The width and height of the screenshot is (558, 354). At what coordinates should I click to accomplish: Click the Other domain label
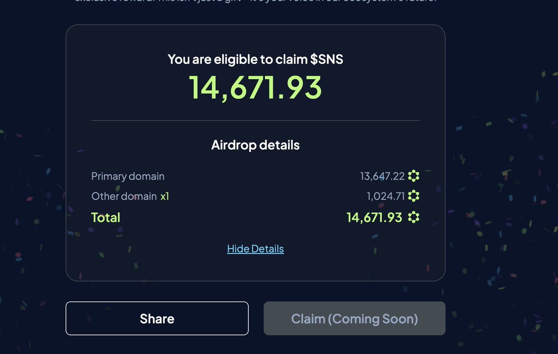(124, 196)
